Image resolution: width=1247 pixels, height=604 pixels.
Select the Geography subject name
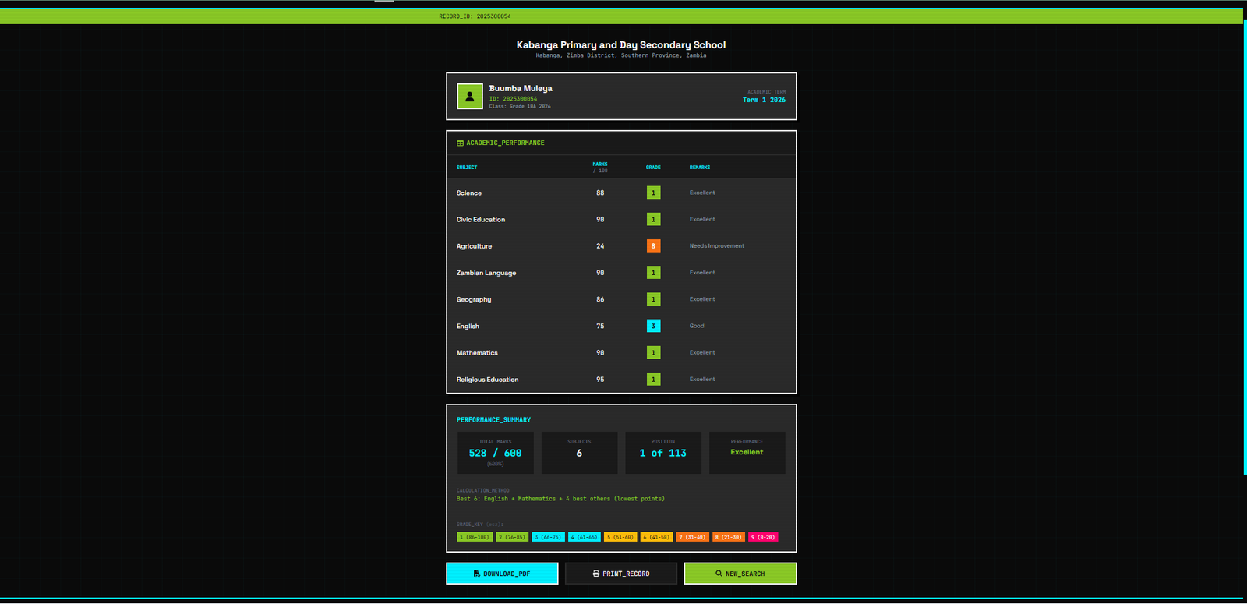click(x=474, y=299)
